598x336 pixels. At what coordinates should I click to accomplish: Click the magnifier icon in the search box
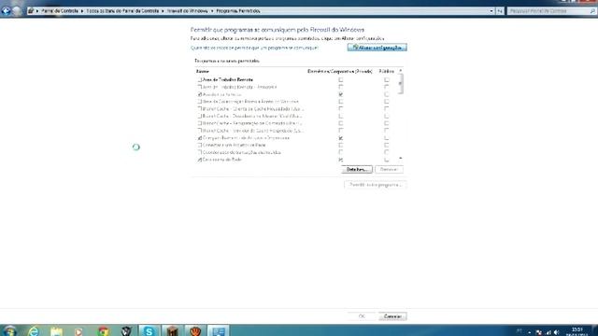(592, 11)
